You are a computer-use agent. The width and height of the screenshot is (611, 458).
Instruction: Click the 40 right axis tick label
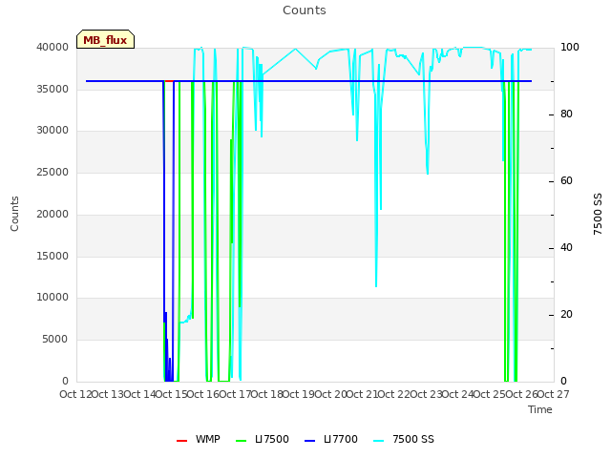pyautogui.click(x=566, y=248)
